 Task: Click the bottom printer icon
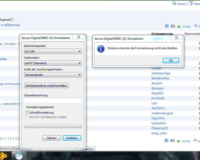click(x=172, y=141)
